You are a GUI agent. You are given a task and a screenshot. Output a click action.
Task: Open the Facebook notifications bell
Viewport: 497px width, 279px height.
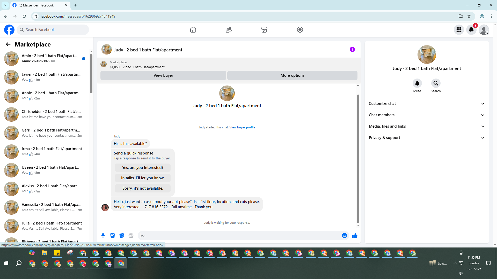(471, 30)
